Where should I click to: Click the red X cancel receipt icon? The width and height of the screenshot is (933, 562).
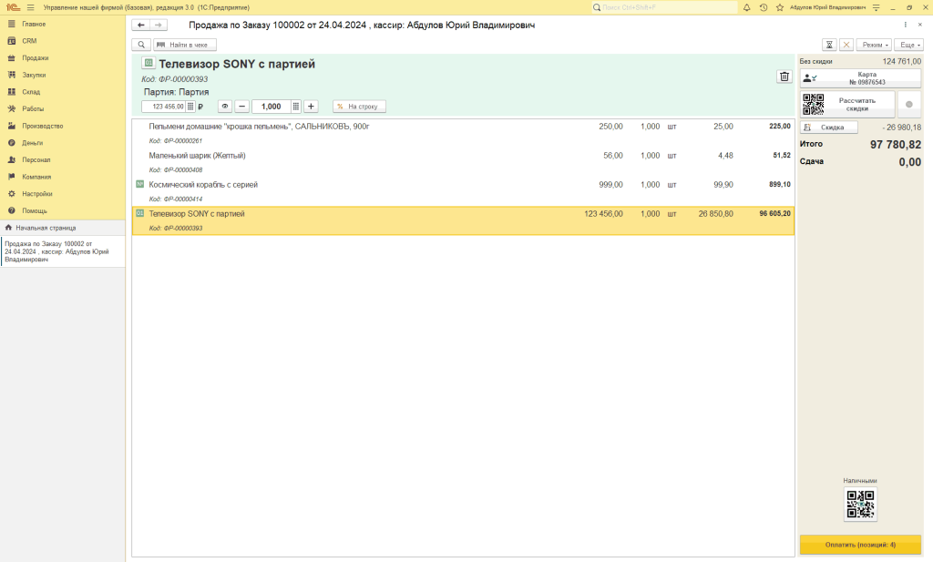pos(846,45)
